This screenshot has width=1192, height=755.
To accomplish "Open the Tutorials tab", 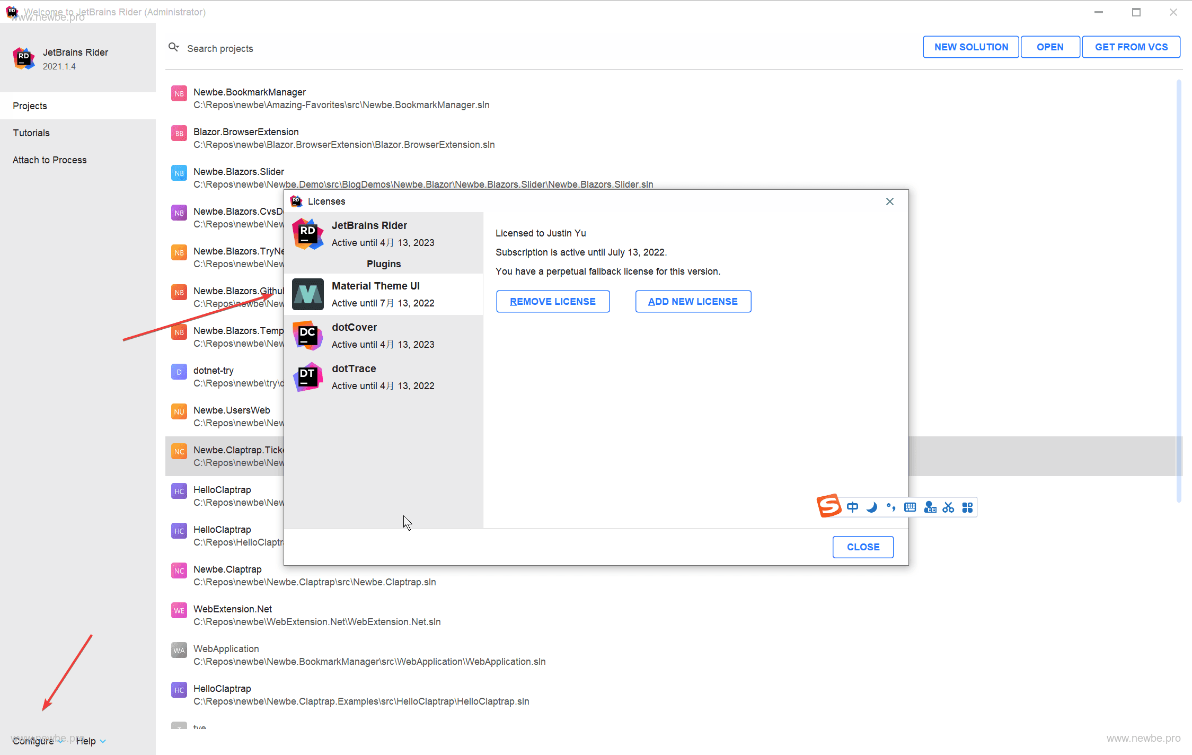I will tap(31, 133).
